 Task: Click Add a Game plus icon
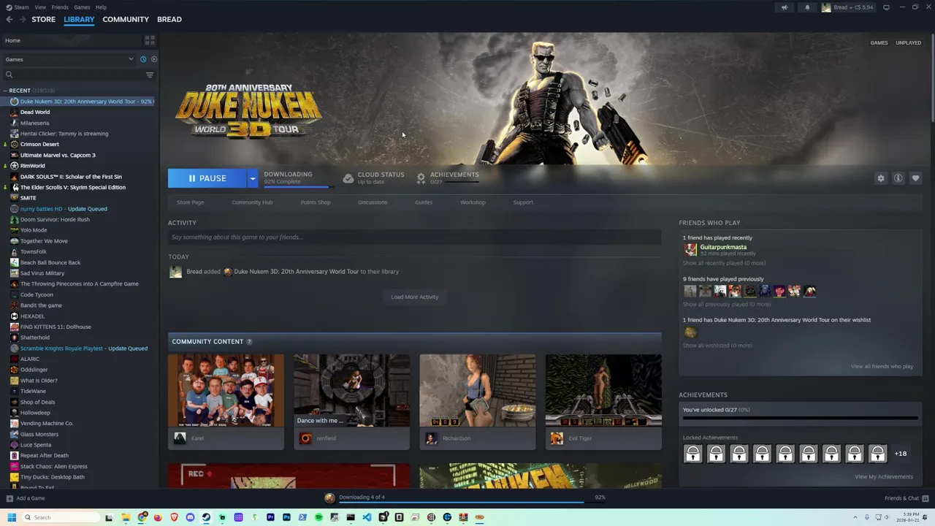coord(9,498)
